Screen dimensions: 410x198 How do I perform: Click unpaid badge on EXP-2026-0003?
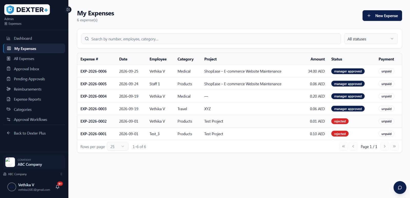coord(386,109)
